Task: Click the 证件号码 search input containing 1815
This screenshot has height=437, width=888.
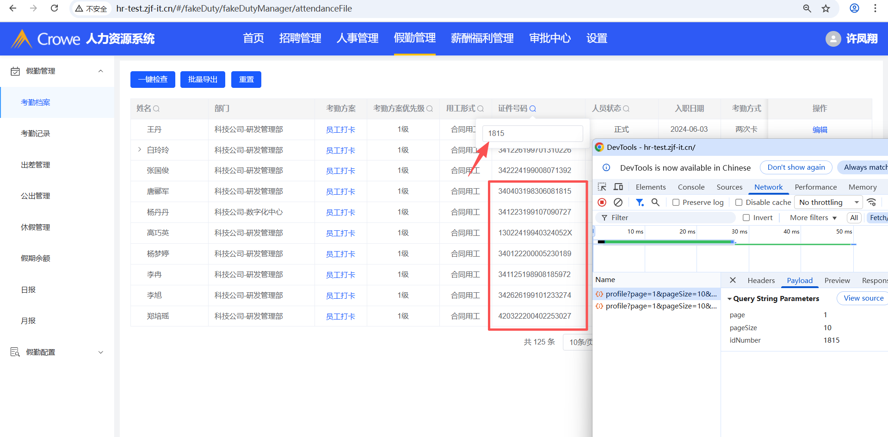Action: pyautogui.click(x=532, y=134)
